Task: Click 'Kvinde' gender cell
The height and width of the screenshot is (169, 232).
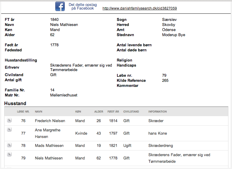Action: tap(81, 133)
